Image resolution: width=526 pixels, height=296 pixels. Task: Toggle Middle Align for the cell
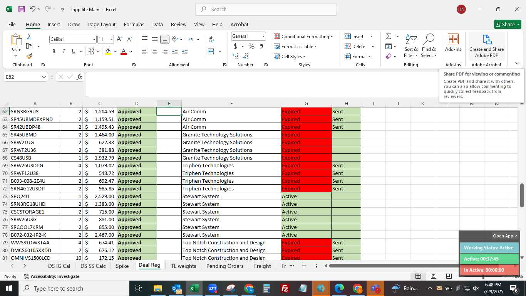tap(155, 39)
